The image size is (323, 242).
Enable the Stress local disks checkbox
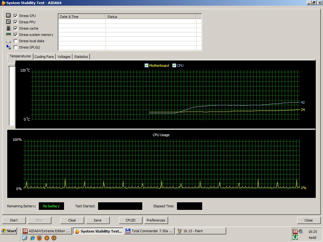pos(15,41)
